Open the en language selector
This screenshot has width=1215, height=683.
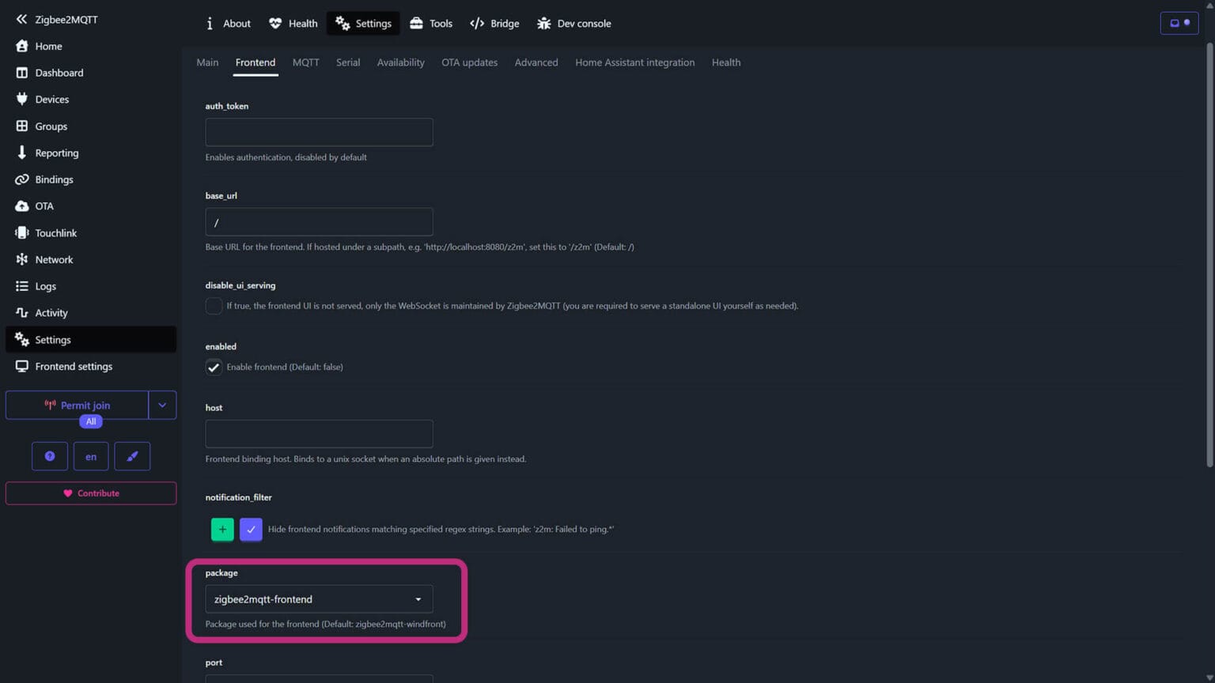(x=91, y=456)
